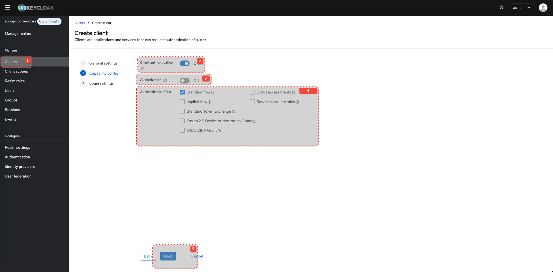Open help tooltip for Direct access grants
This screenshot has height=272, width=553.
pos(294,92)
